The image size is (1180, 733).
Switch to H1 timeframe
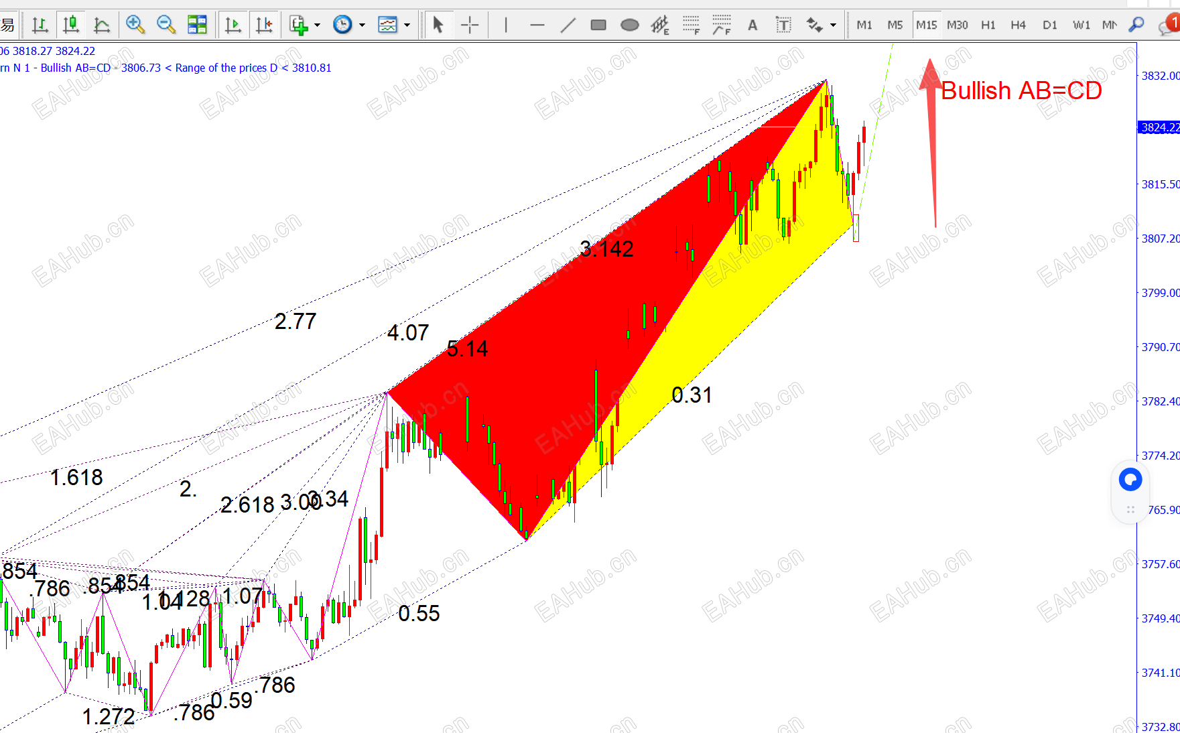coord(988,25)
